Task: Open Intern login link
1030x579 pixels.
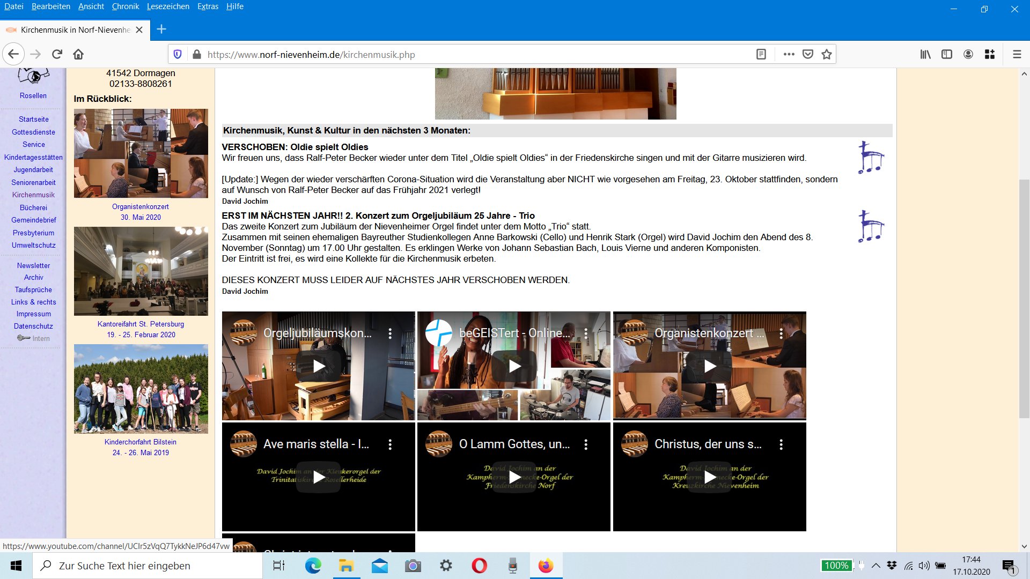Action: click(x=33, y=338)
